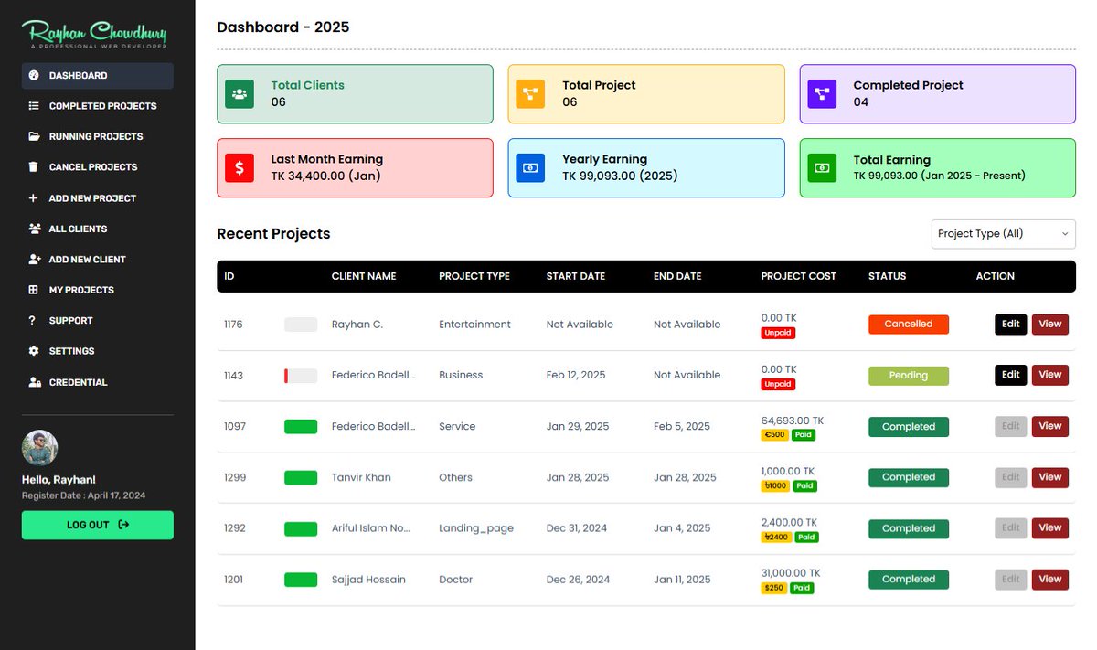Click View for project 1292

[x=1050, y=527]
